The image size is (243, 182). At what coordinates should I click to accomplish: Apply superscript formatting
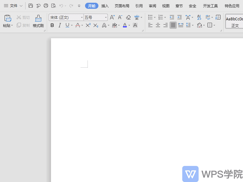click(x=88, y=25)
